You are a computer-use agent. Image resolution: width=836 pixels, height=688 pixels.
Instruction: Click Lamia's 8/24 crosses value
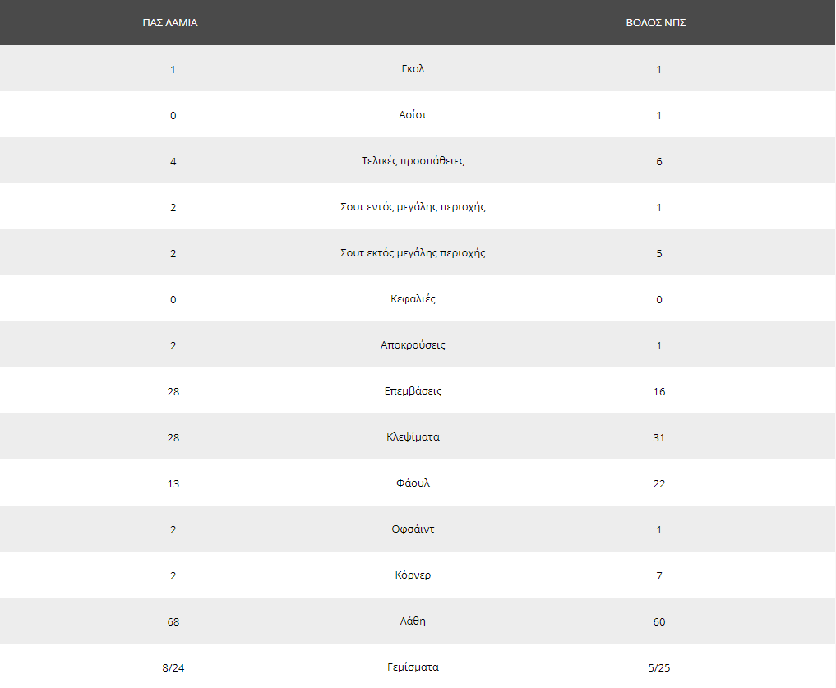173,667
